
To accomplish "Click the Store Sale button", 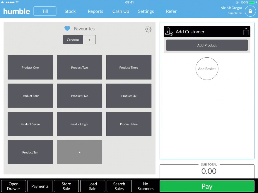I will click(66, 186).
